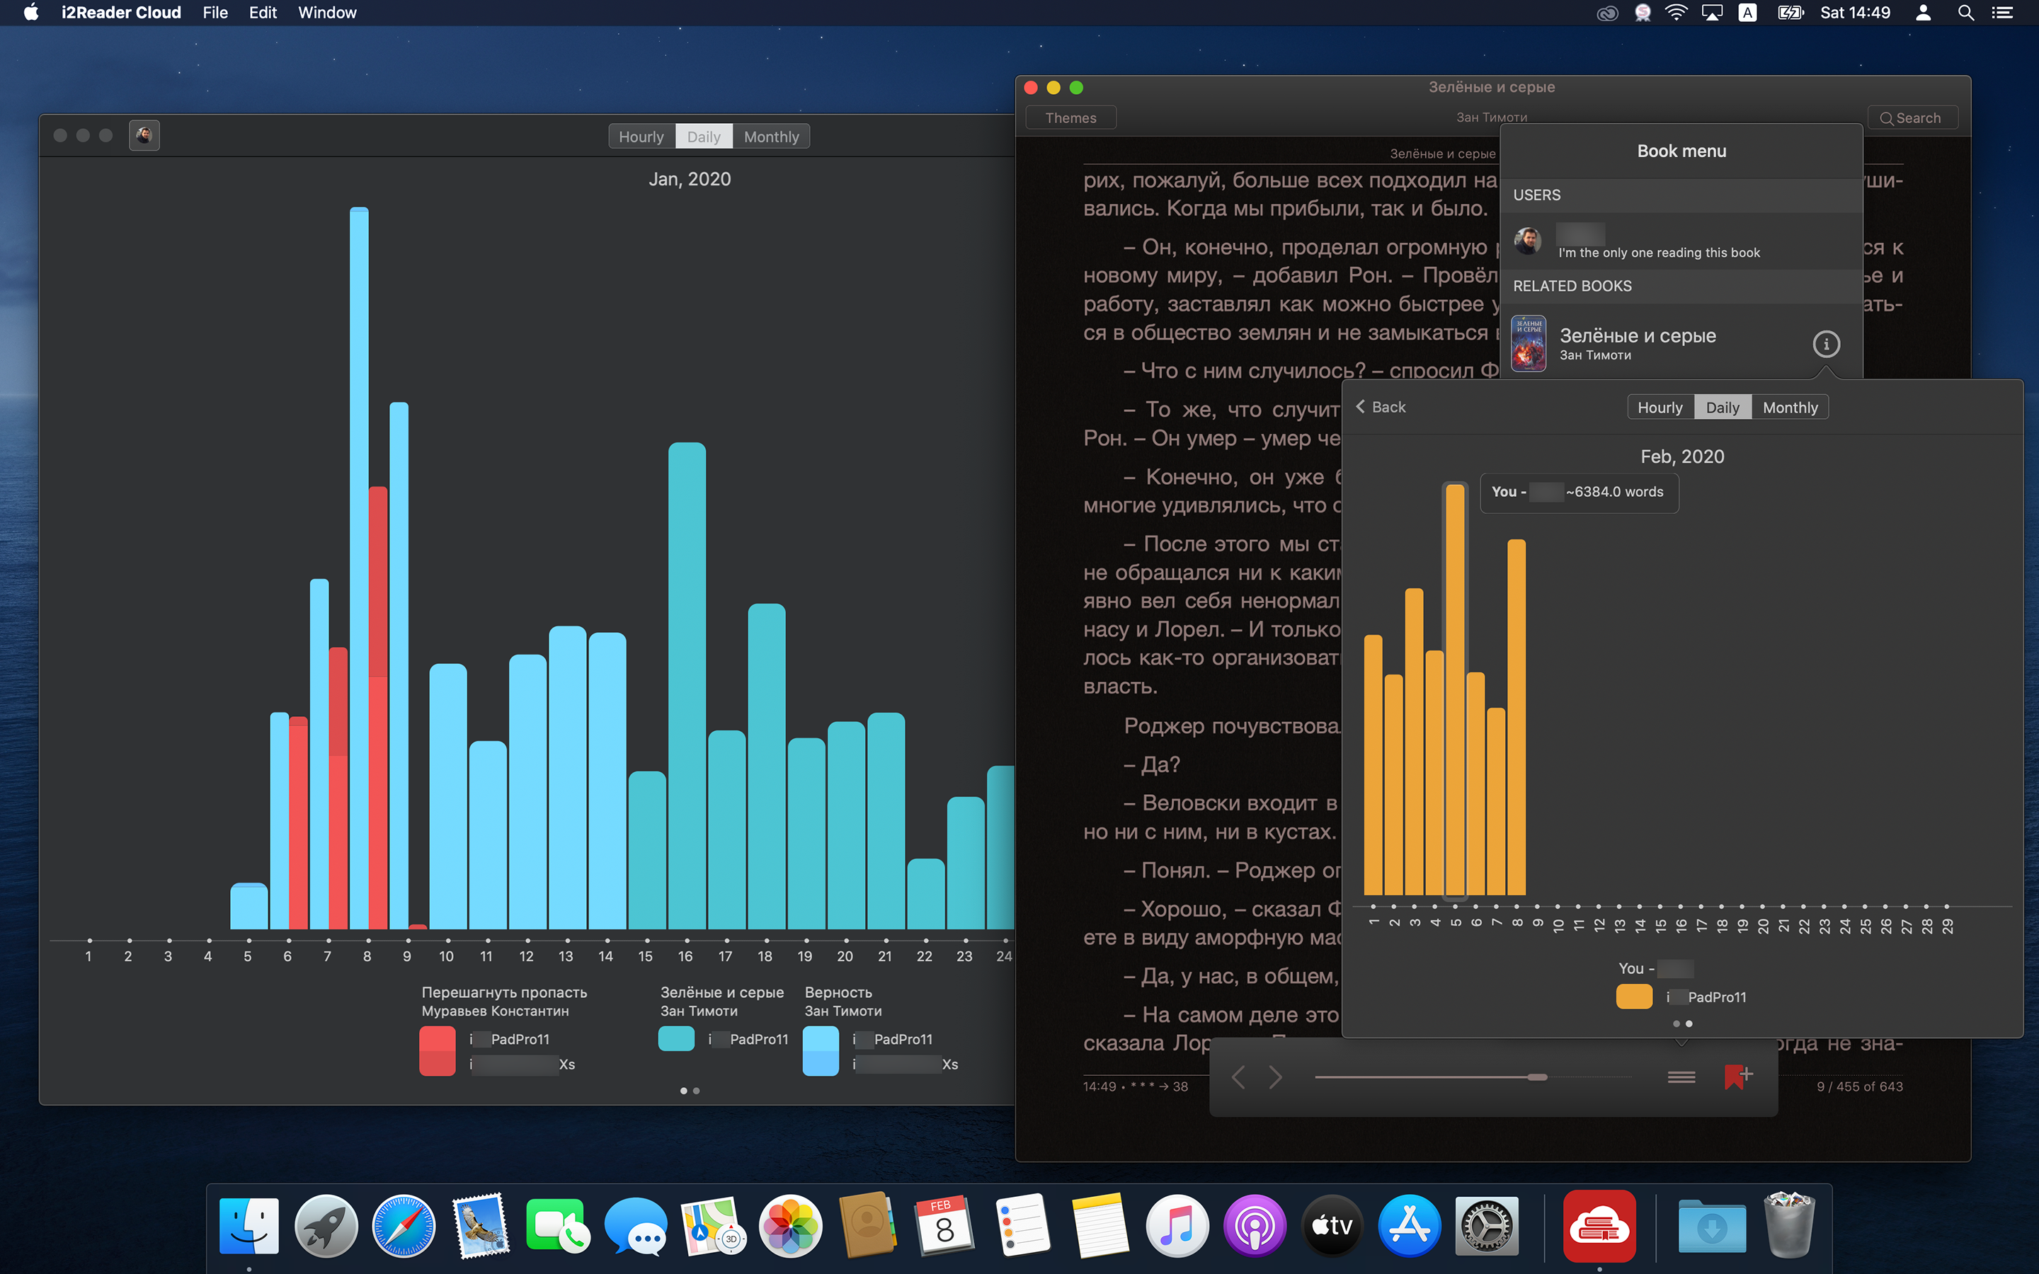Go to the previous page arrow
2039x1274 pixels.
[1238, 1077]
